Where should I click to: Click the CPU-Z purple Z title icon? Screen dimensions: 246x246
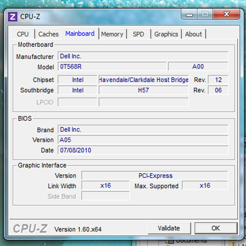(x=12, y=17)
